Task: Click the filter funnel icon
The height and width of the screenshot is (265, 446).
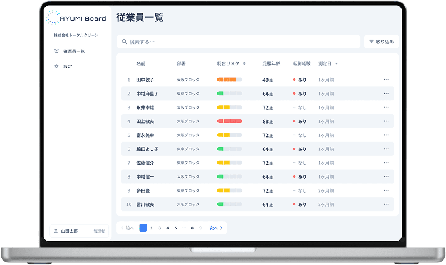Action: (x=371, y=42)
